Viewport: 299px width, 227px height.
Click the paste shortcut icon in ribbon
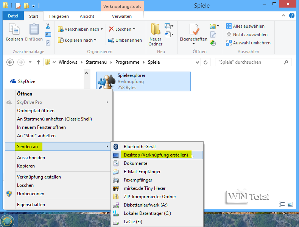[48, 43]
